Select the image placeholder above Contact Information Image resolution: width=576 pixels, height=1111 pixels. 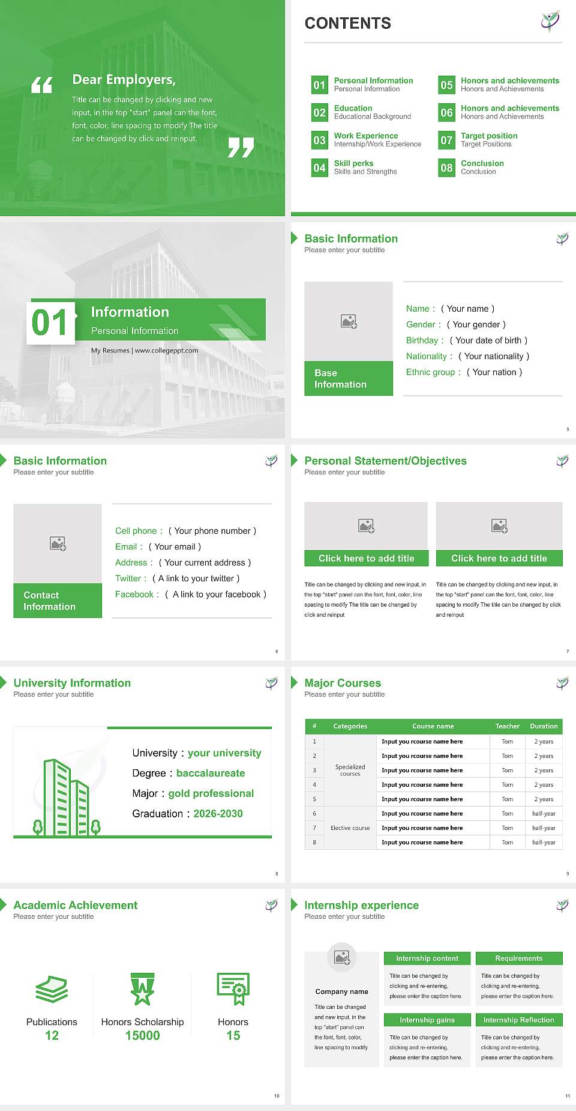tap(58, 543)
